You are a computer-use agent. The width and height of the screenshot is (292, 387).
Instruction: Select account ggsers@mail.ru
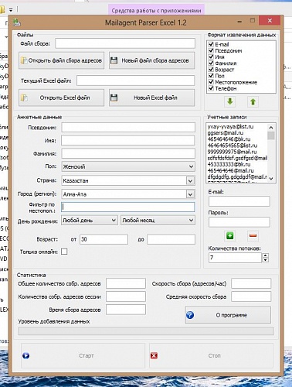226,133
